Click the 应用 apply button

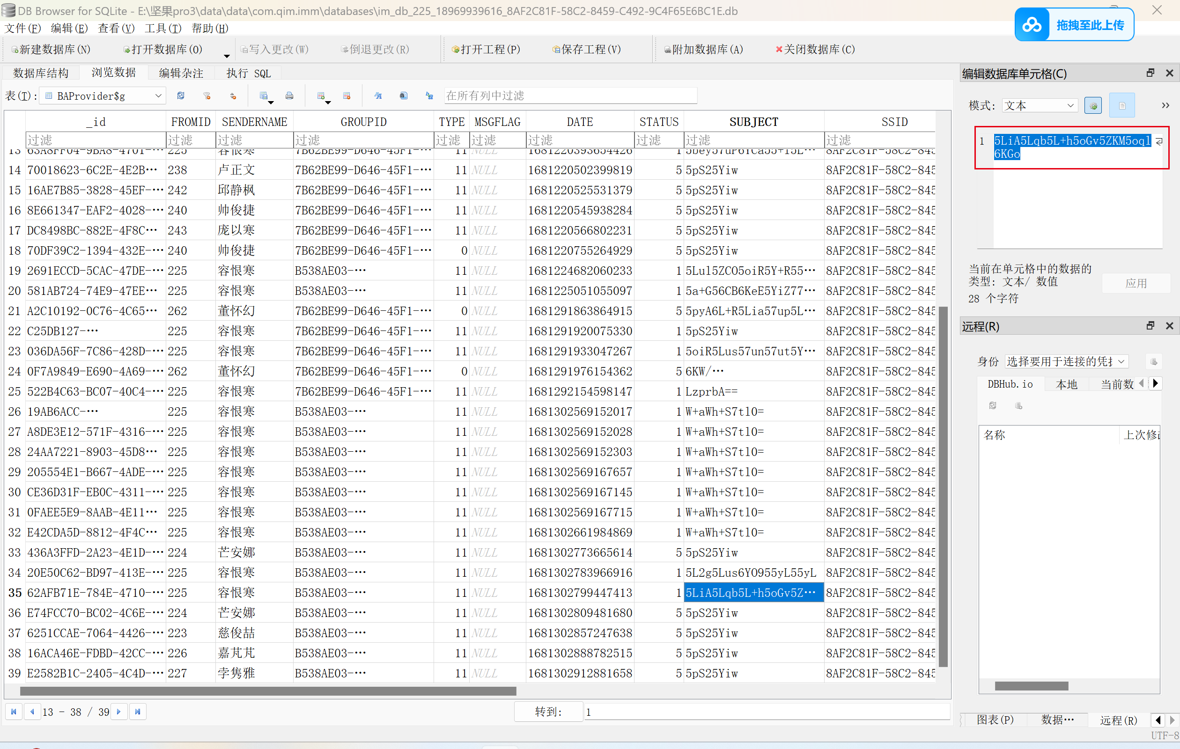pos(1136,283)
